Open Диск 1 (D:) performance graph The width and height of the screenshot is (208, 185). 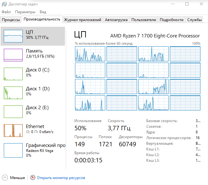(13, 93)
